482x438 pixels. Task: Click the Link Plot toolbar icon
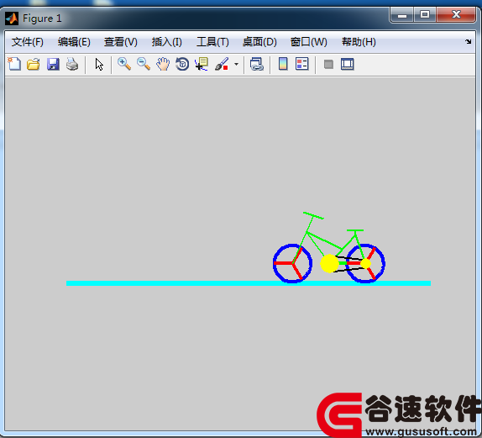(x=257, y=65)
